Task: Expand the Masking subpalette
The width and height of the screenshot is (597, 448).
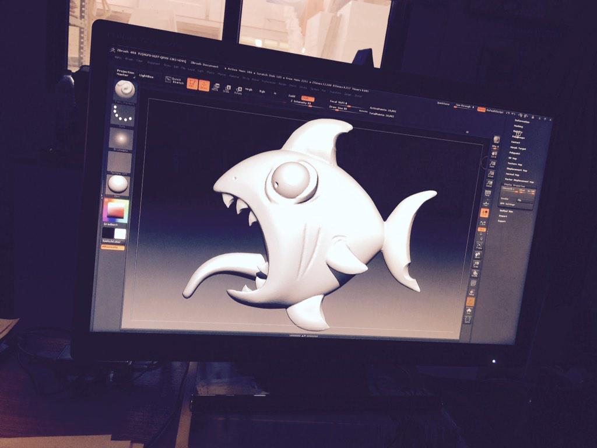Action: [518, 127]
